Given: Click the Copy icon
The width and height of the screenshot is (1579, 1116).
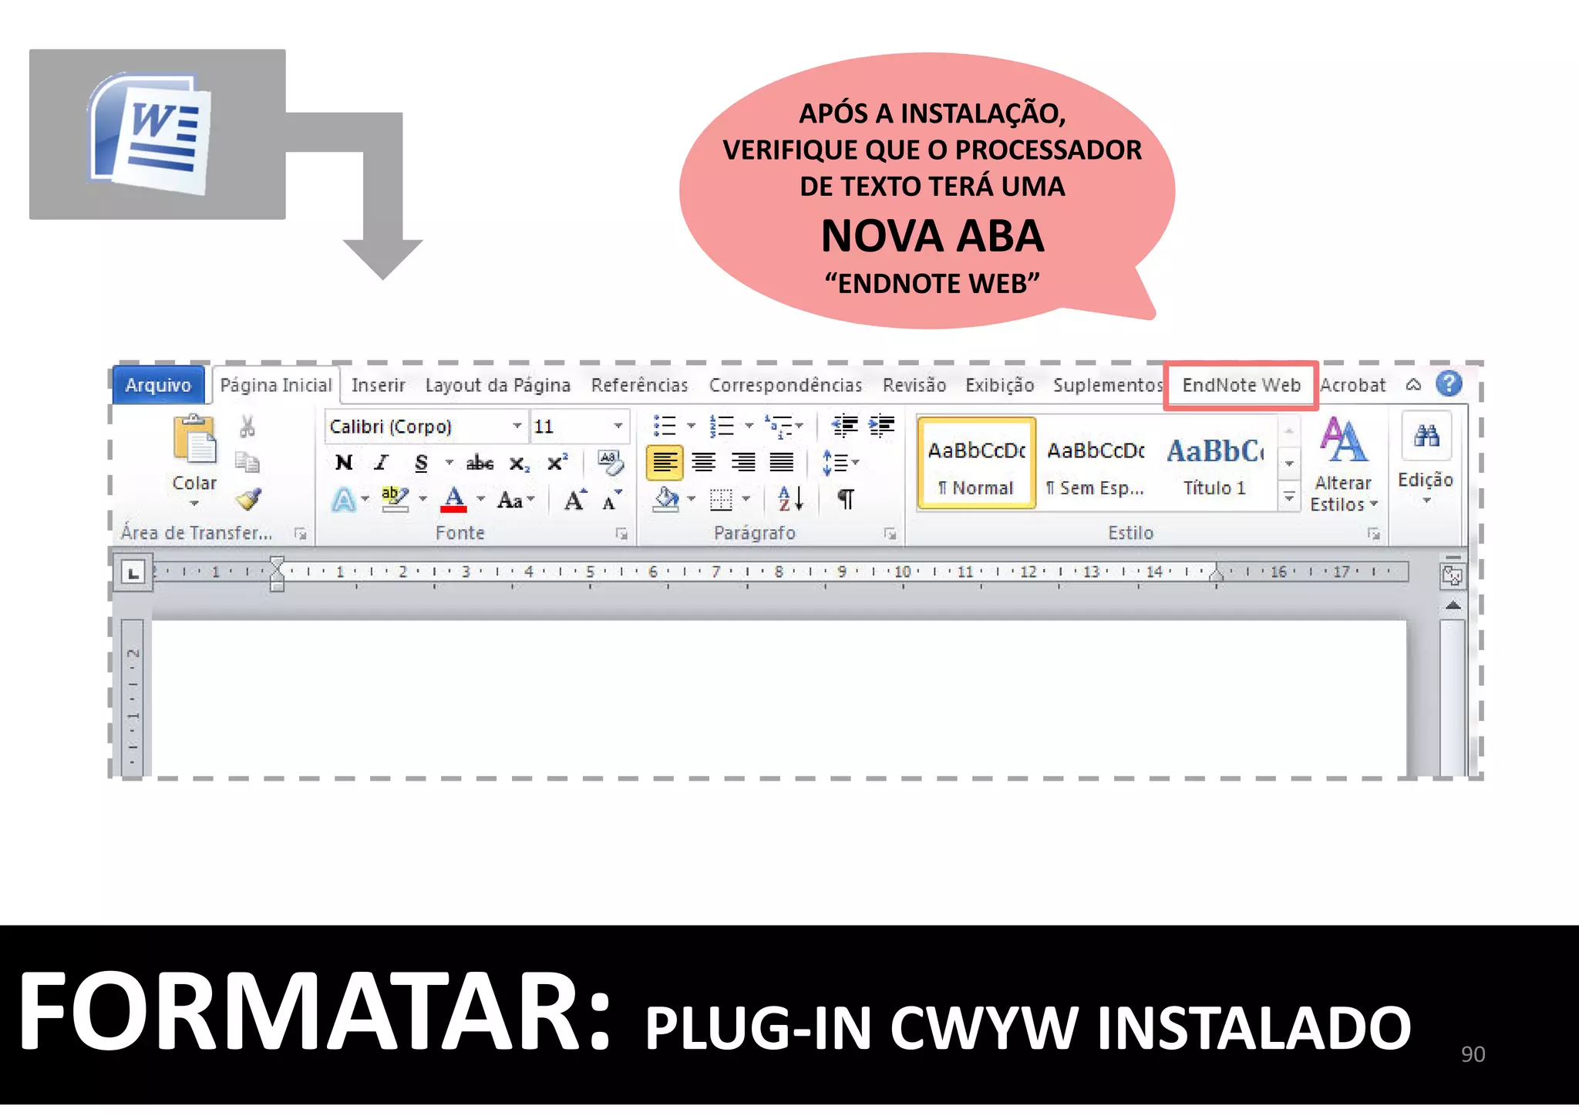Looking at the screenshot, I should pyautogui.click(x=247, y=462).
